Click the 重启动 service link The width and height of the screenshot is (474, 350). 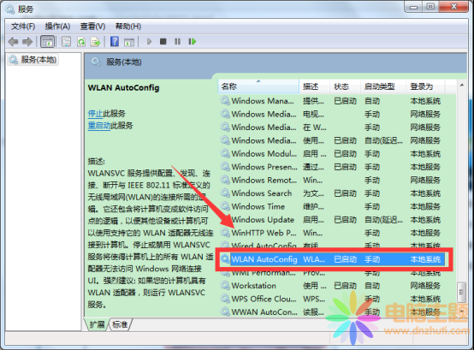pyautogui.click(x=99, y=126)
